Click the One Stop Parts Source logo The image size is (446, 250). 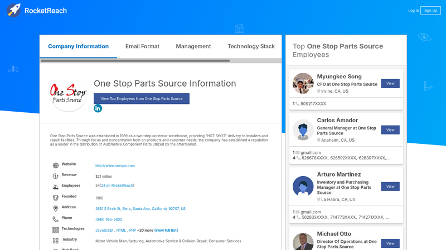[x=68, y=93]
